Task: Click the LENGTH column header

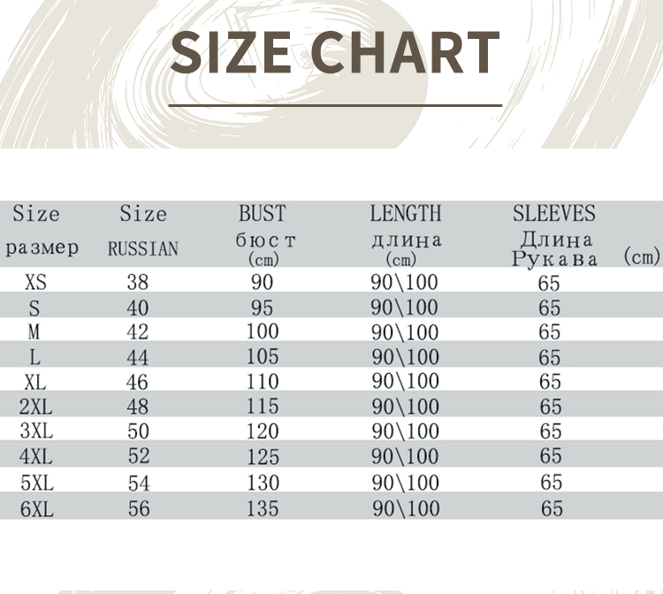Action: [405, 213]
